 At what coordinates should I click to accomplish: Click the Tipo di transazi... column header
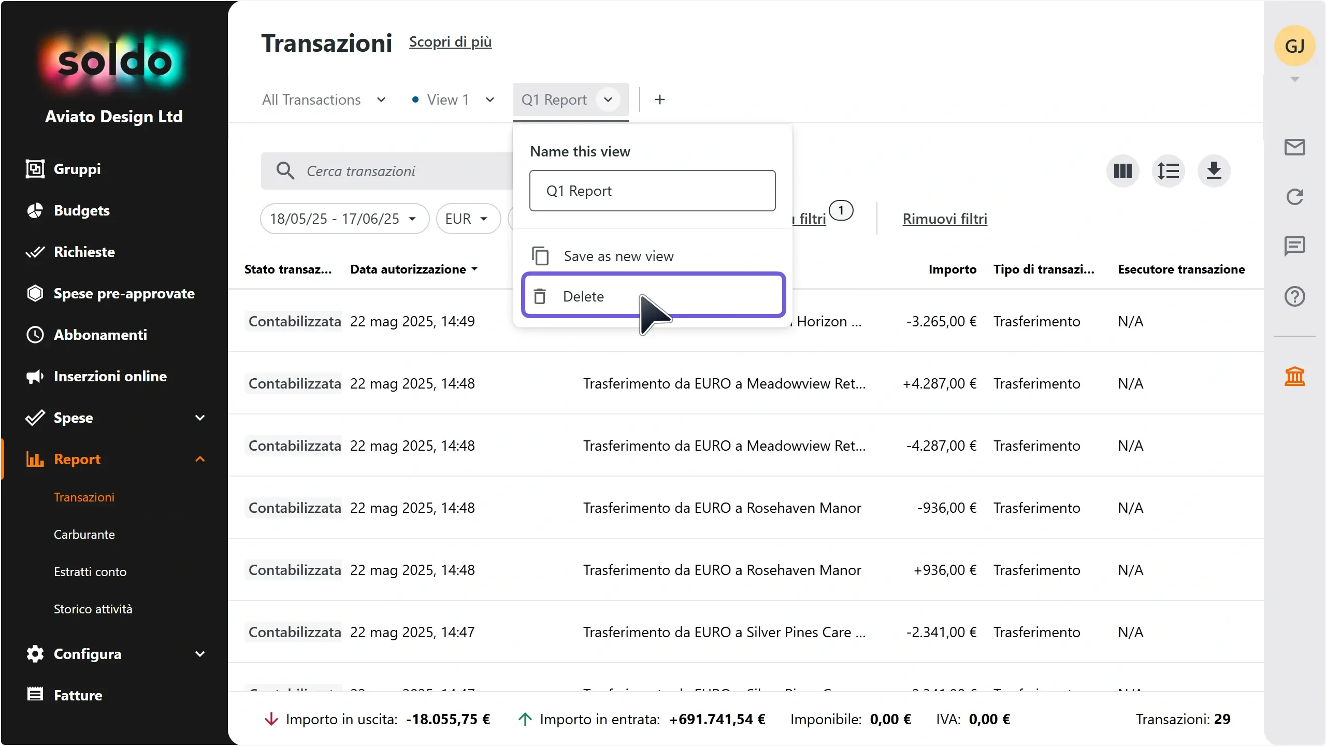click(x=1044, y=269)
